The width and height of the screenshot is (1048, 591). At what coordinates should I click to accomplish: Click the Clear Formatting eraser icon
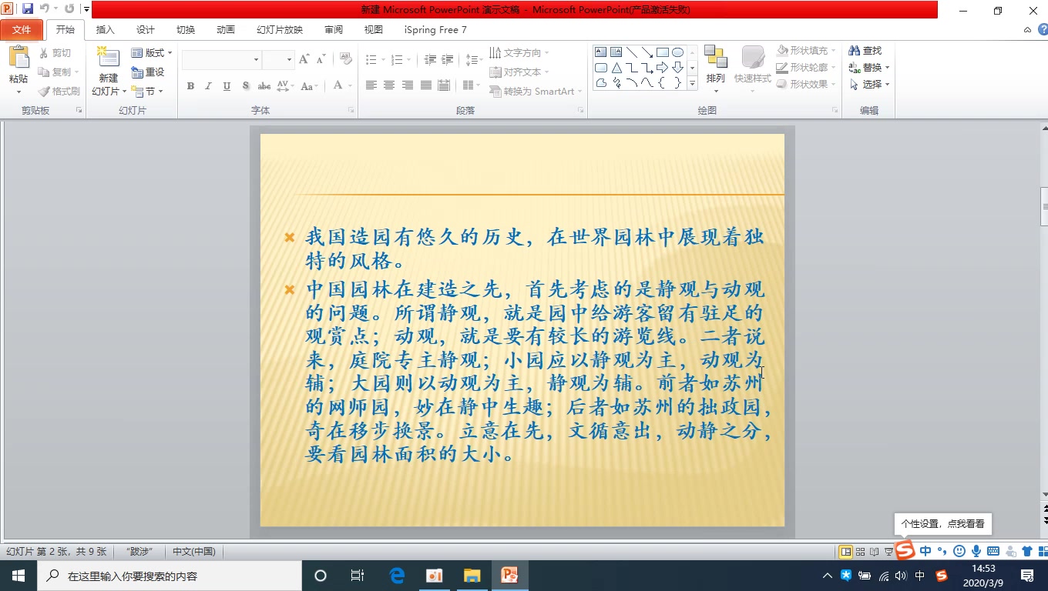click(x=346, y=59)
